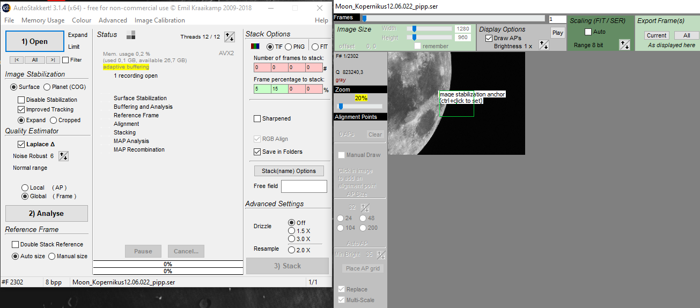Click the All frames navigation button

click(35, 60)
